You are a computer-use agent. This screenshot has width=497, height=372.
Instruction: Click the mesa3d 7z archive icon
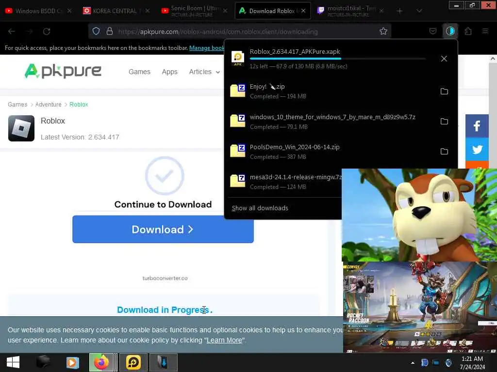point(238,181)
